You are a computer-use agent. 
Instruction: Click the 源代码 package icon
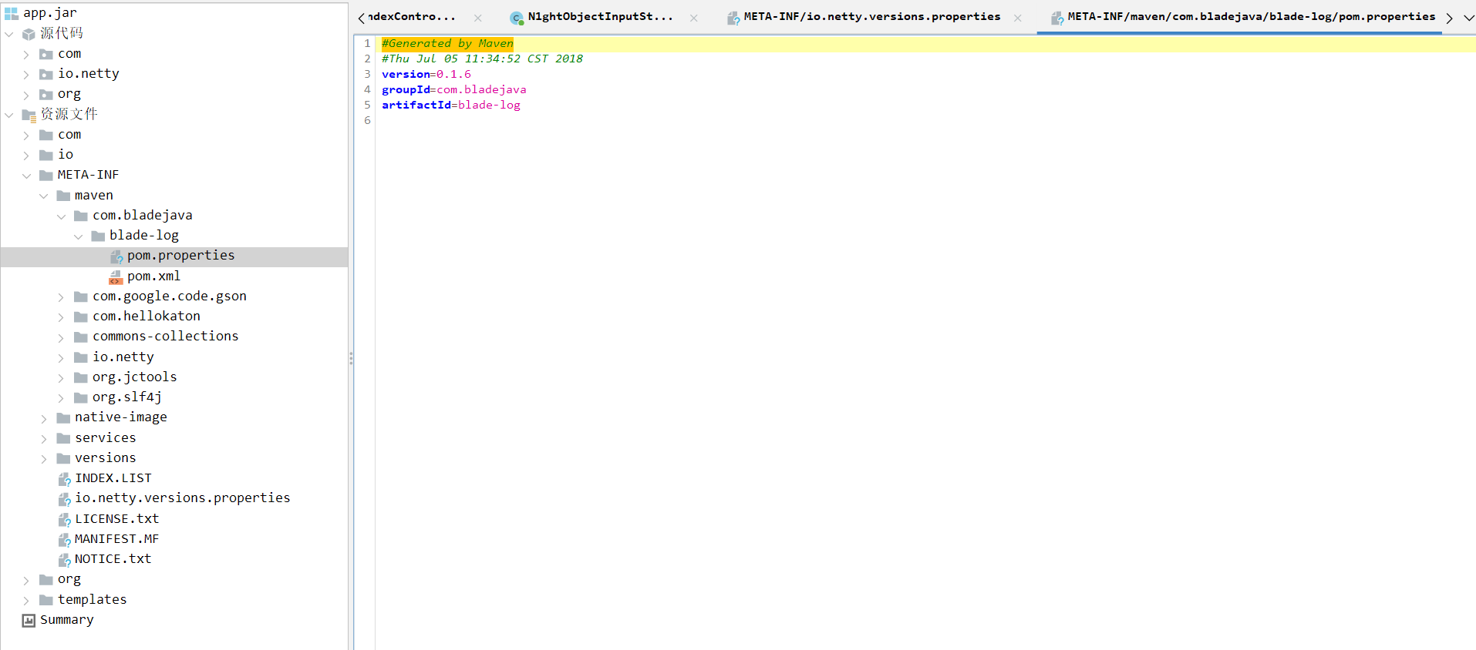coord(29,34)
